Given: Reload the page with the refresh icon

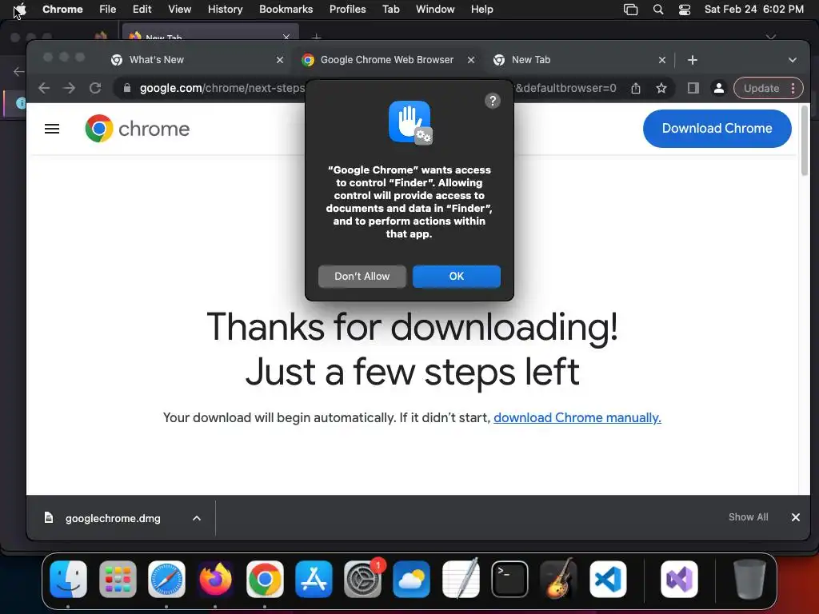Looking at the screenshot, I should coord(95,88).
